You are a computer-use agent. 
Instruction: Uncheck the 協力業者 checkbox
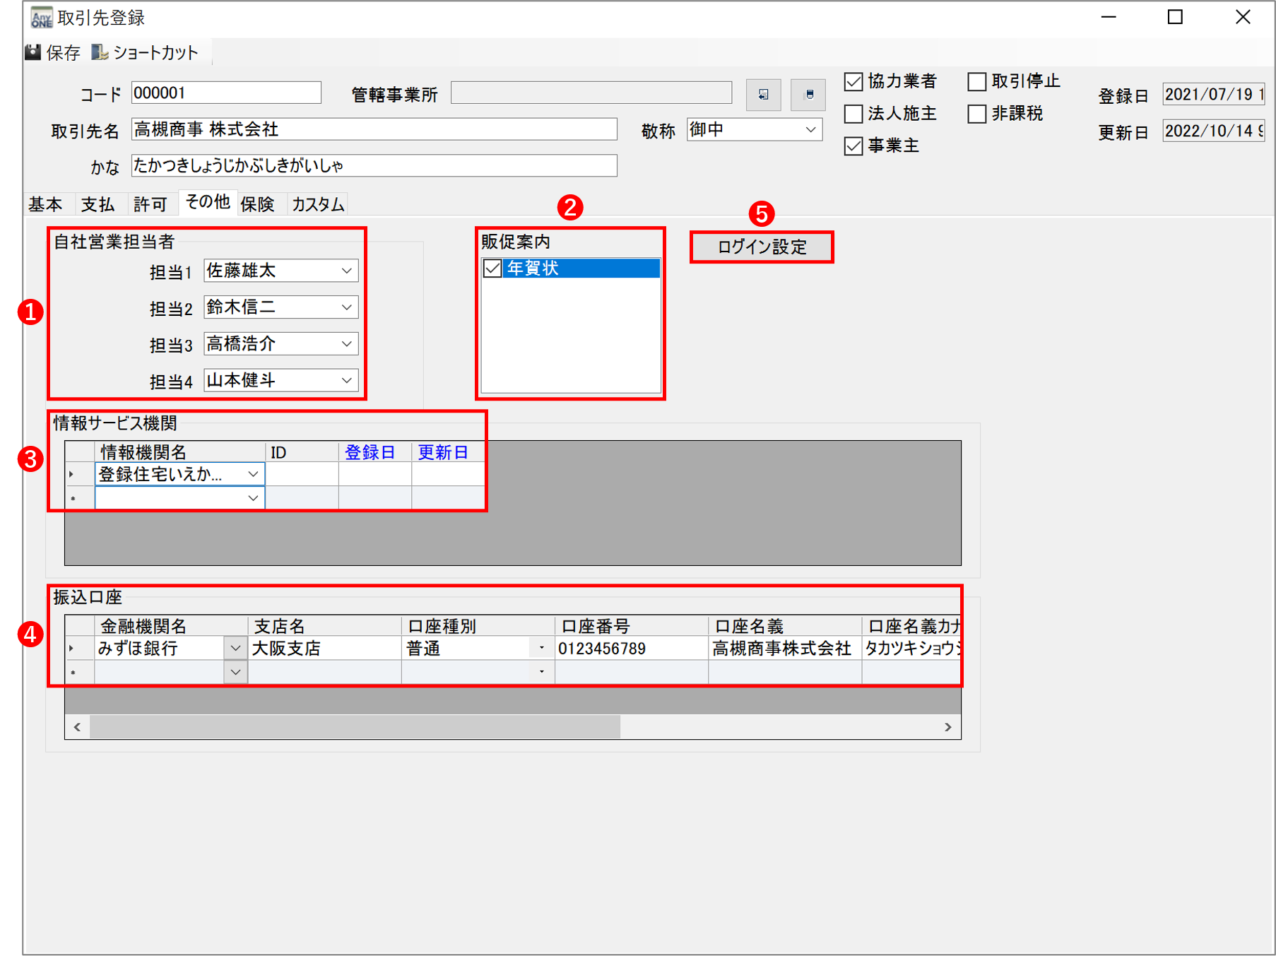click(x=853, y=82)
